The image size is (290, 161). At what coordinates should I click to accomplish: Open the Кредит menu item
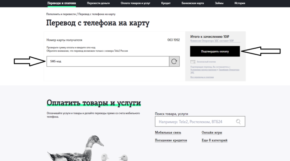click(166, 3)
